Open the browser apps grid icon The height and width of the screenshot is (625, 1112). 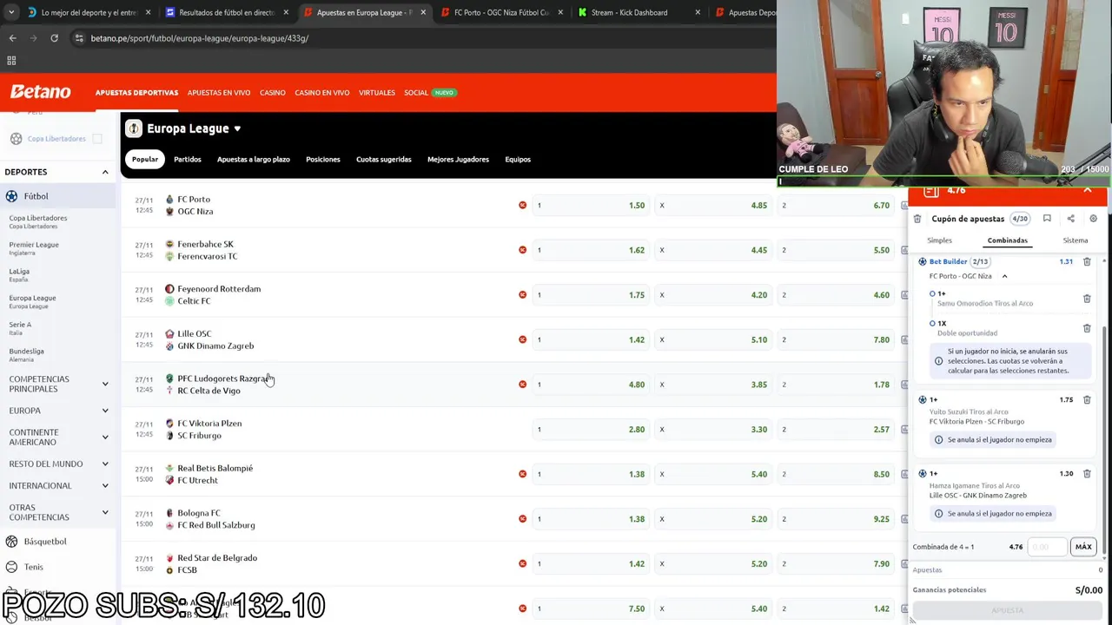(x=11, y=61)
